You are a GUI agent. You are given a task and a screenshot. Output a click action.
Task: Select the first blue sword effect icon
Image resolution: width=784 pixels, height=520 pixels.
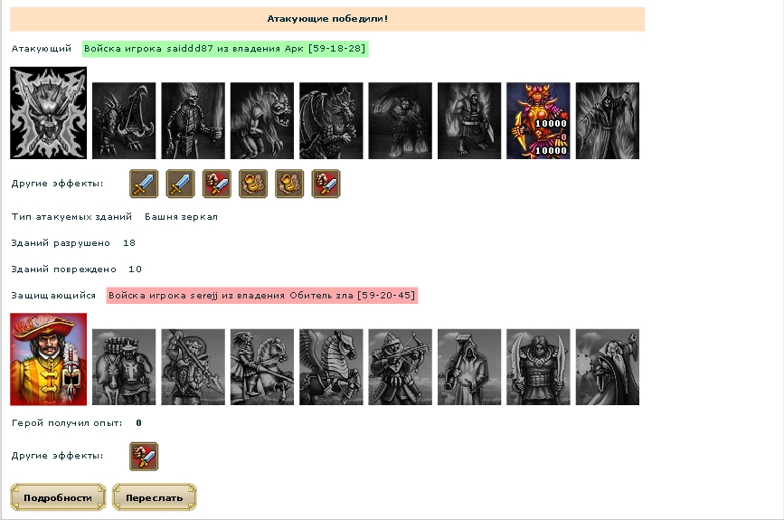tap(144, 184)
